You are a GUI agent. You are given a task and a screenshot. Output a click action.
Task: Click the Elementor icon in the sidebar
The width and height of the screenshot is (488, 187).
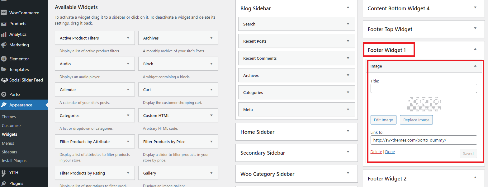coord(4,59)
